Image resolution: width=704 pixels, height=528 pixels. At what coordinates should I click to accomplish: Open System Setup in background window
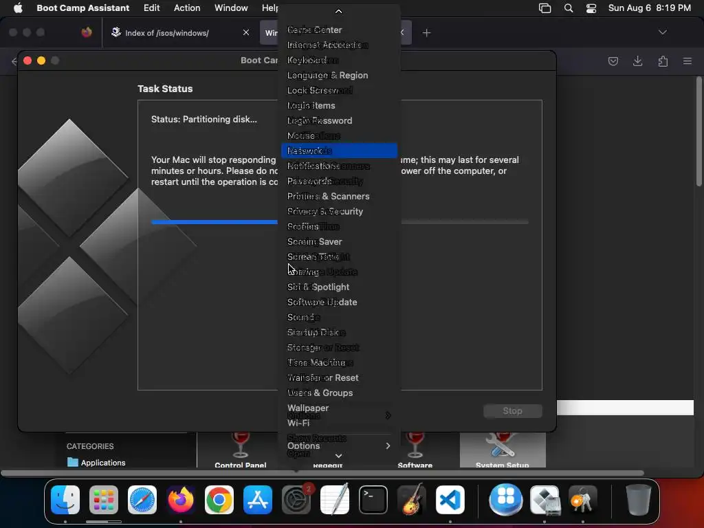(502, 450)
